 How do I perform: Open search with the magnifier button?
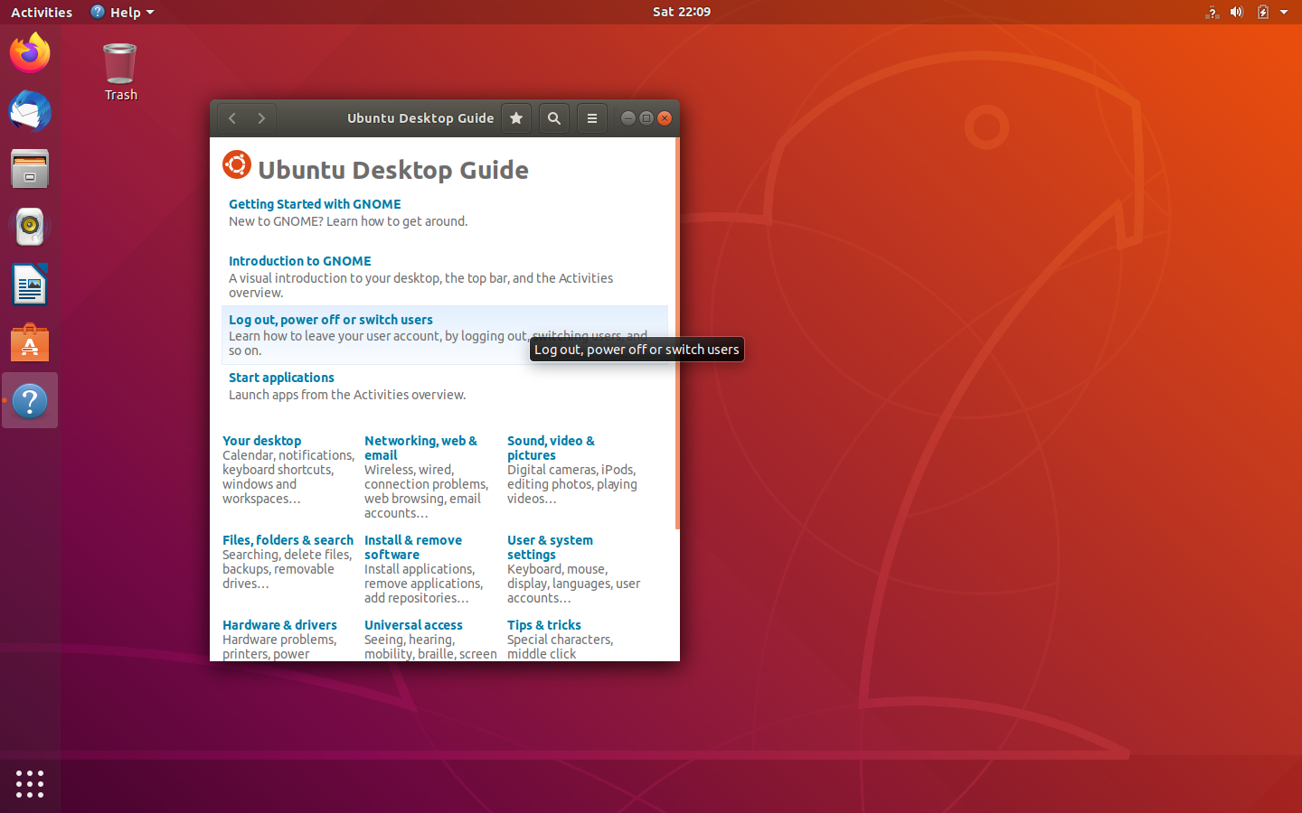coord(554,118)
